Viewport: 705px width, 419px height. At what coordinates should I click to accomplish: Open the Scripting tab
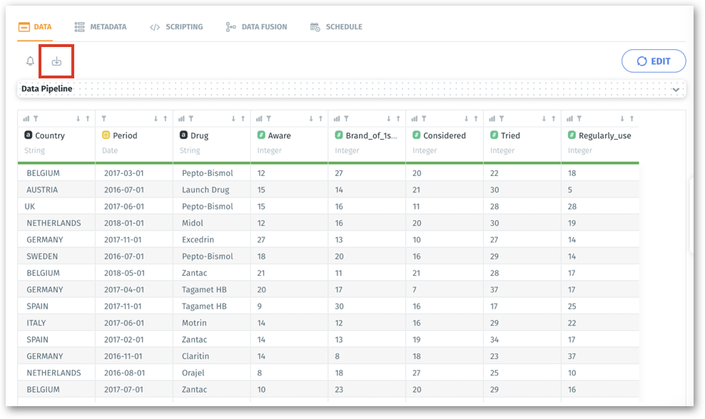pyautogui.click(x=176, y=27)
